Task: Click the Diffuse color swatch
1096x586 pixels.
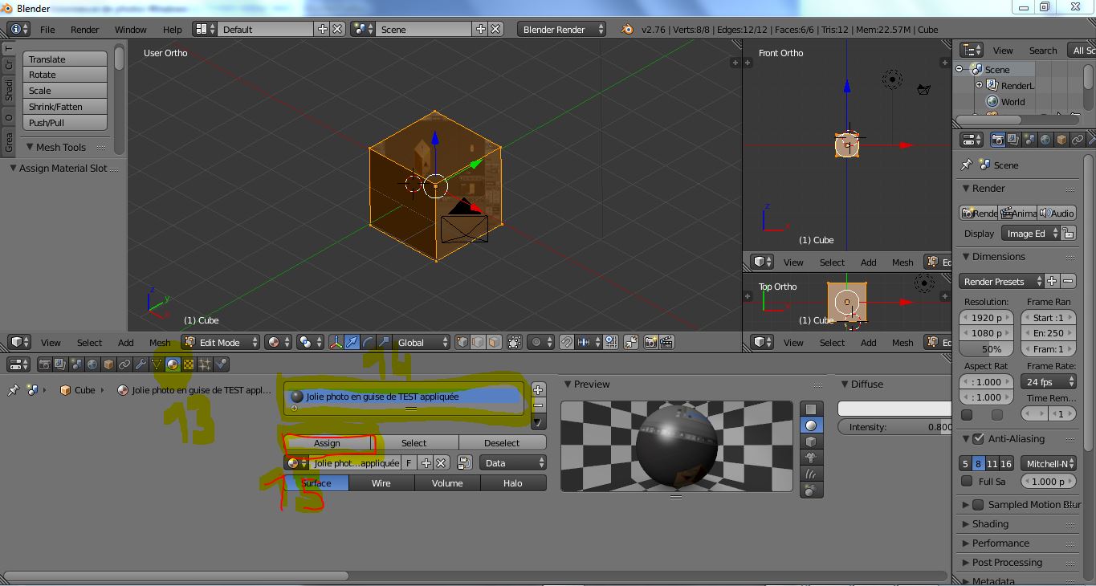Action: 894,409
